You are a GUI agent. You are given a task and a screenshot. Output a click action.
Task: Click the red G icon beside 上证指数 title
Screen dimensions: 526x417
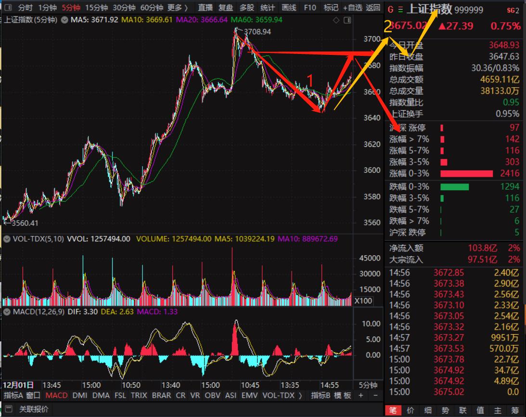click(x=390, y=10)
